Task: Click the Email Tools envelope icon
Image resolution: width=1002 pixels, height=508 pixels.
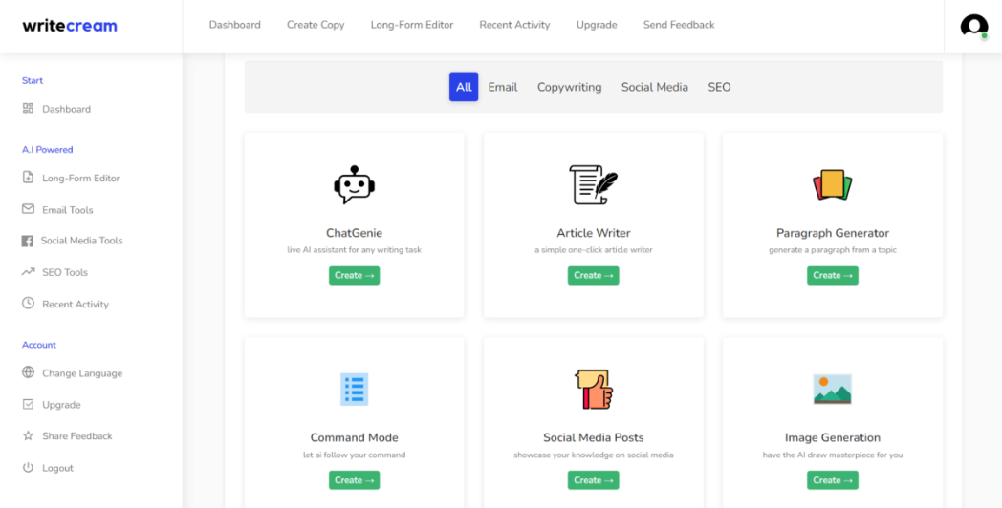Action: [x=28, y=209]
